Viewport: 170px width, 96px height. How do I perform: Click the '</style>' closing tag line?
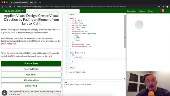coord(72,68)
